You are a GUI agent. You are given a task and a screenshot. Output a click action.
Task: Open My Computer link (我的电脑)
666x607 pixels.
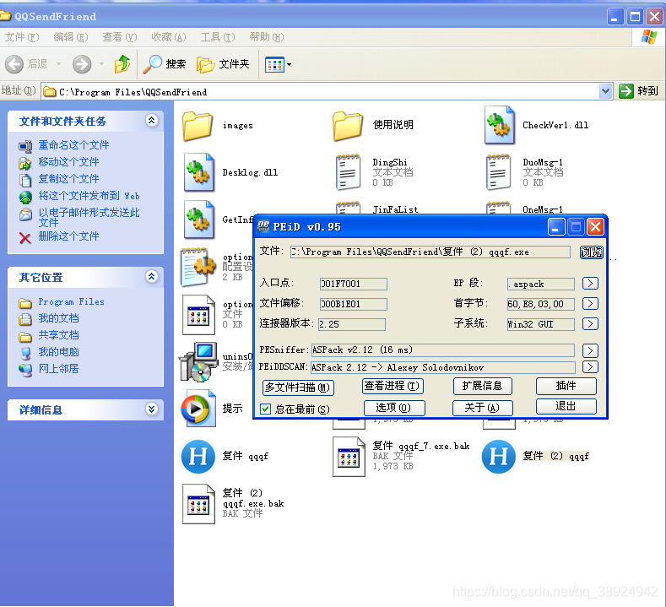tap(58, 352)
